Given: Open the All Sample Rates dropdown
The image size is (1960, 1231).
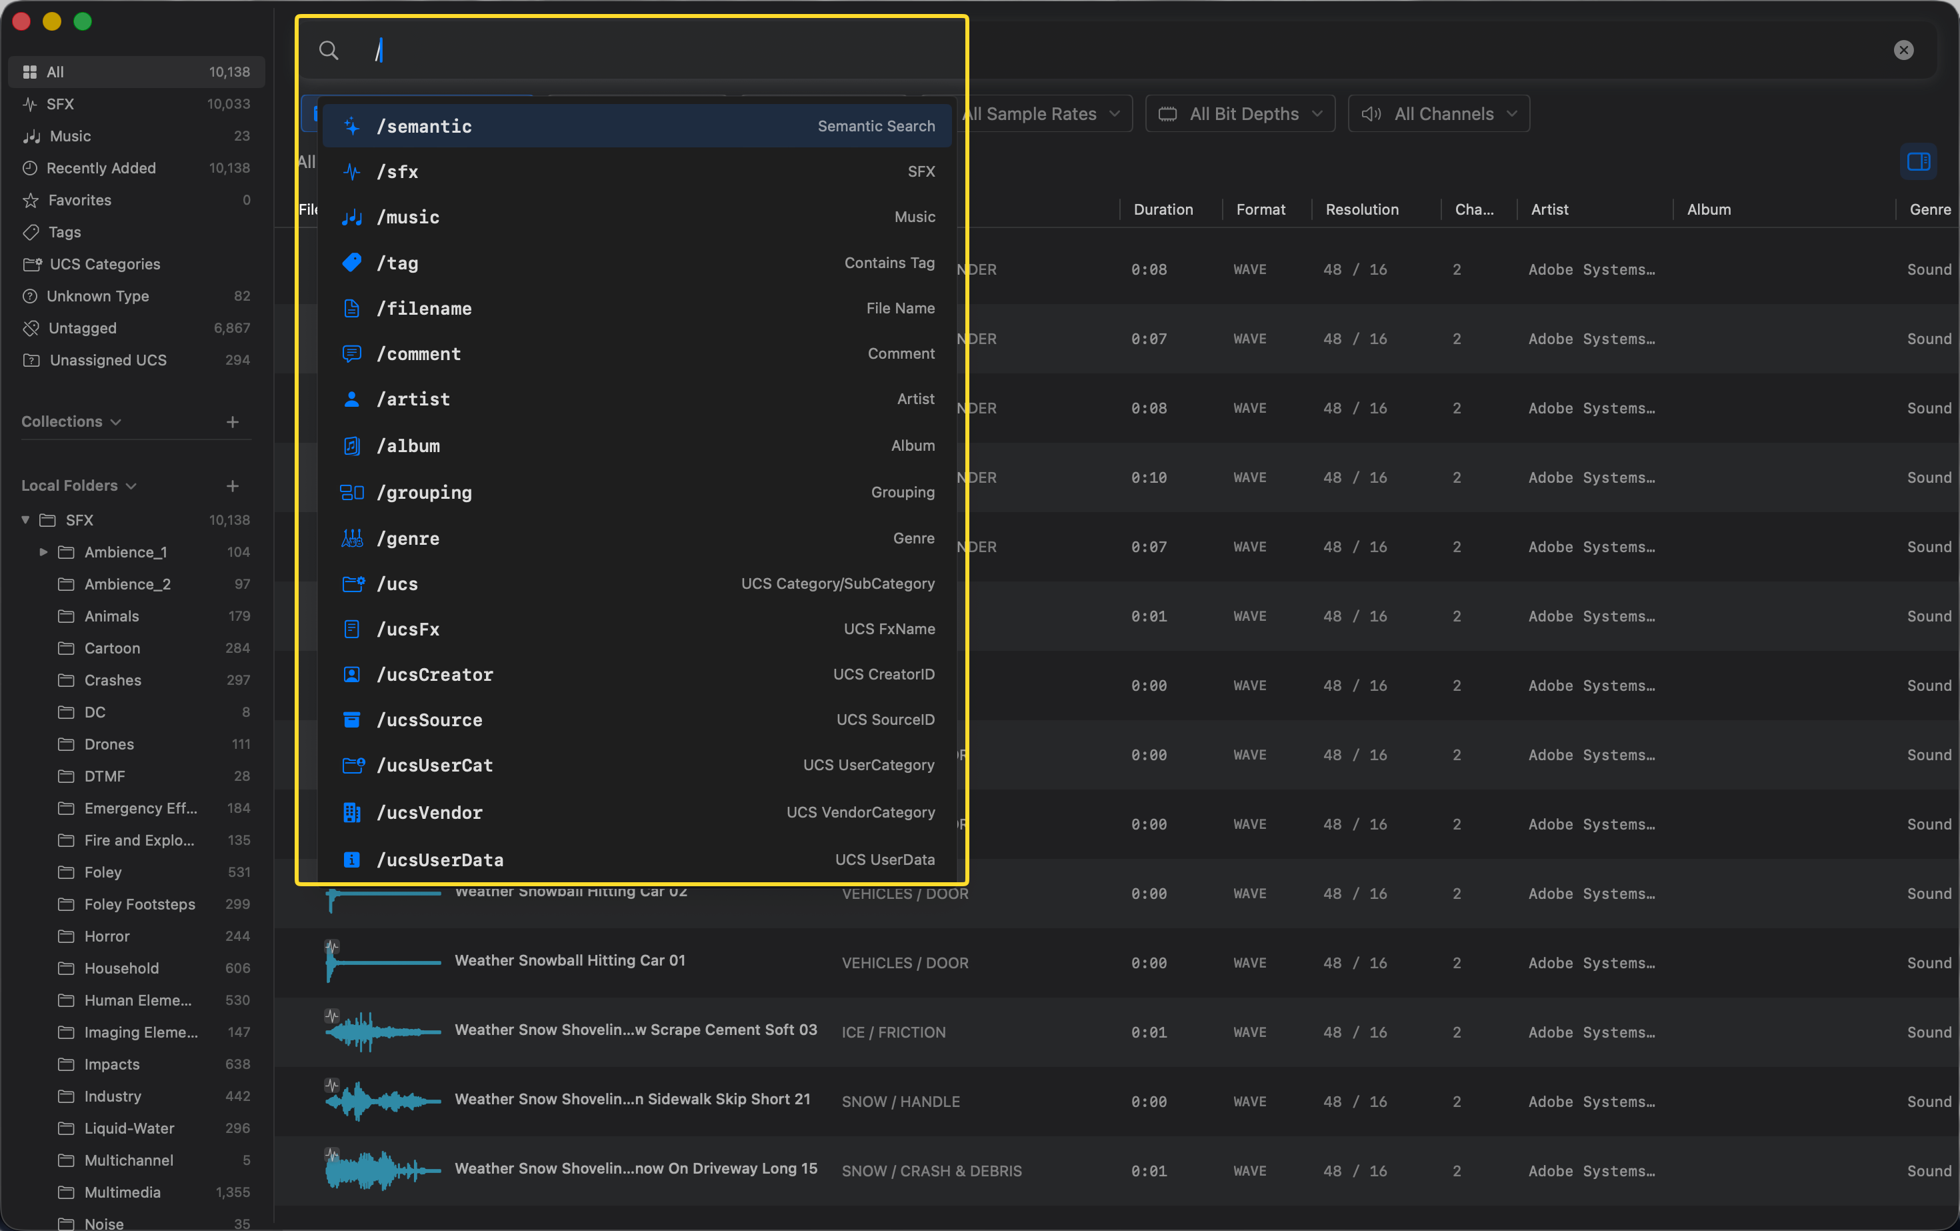Looking at the screenshot, I should click(1045, 114).
